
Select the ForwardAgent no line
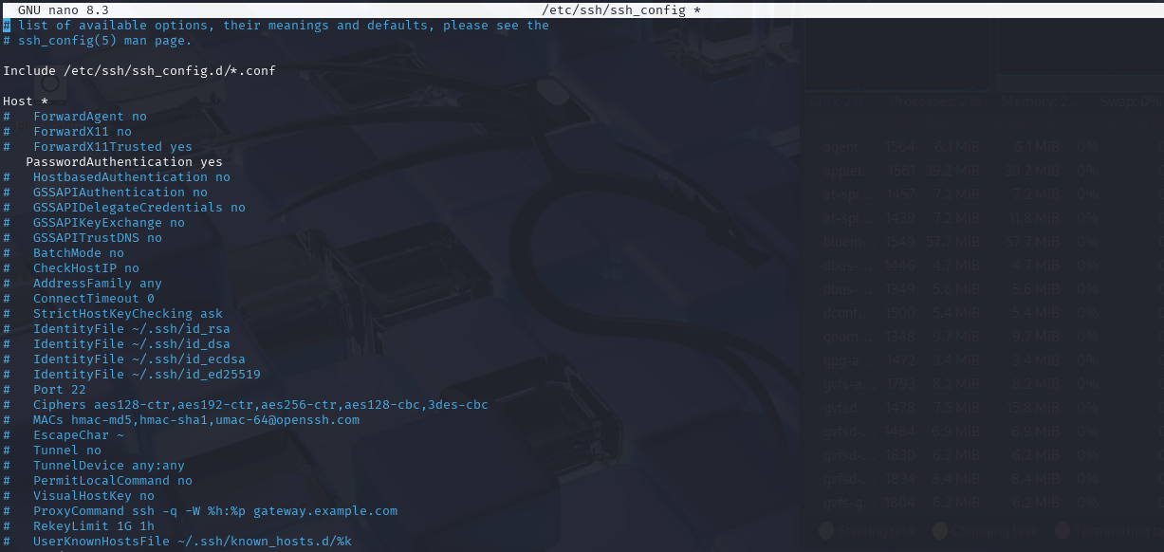click(x=89, y=117)
